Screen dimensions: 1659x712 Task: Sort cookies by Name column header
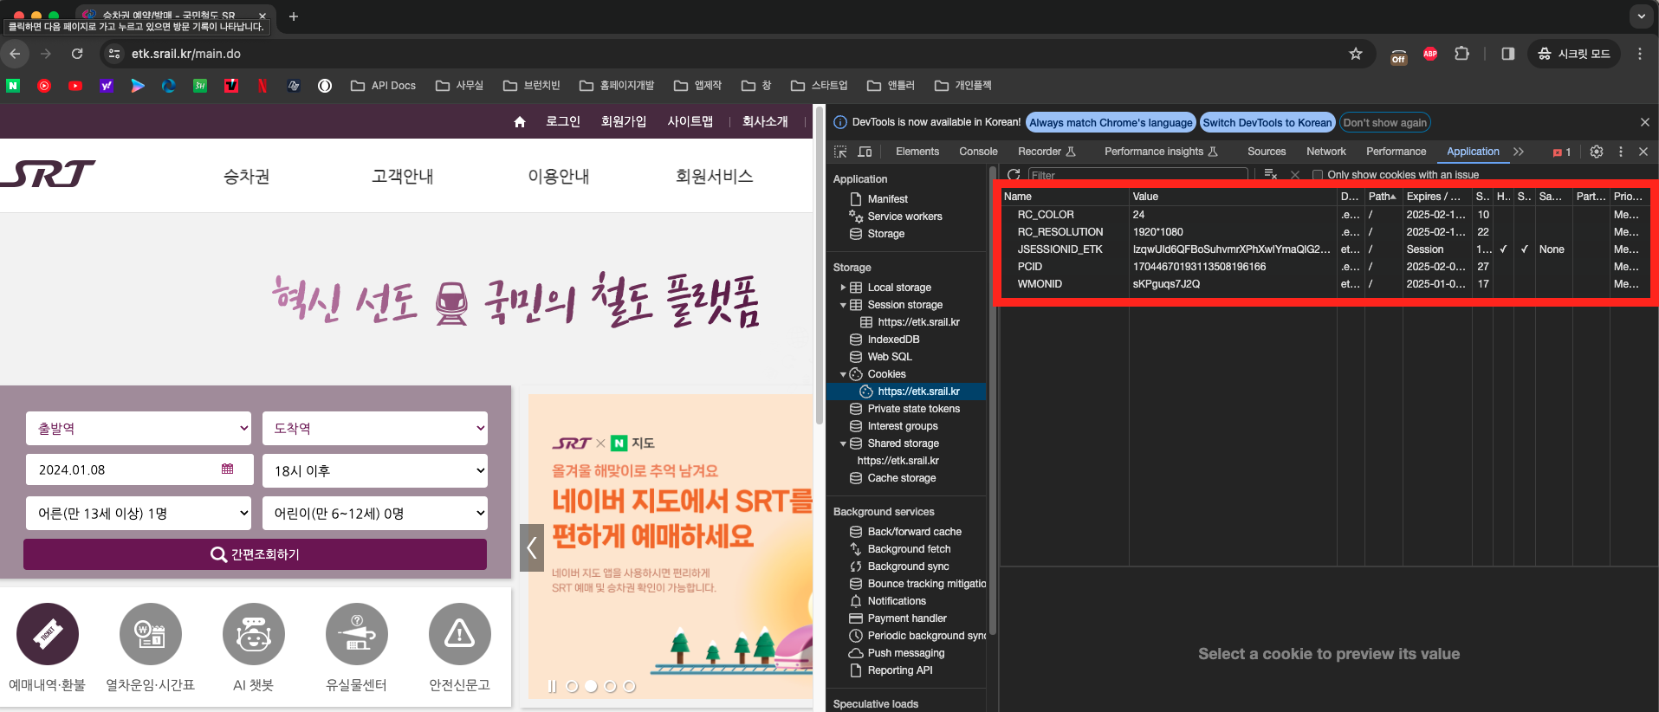(x=1065, y=197)
